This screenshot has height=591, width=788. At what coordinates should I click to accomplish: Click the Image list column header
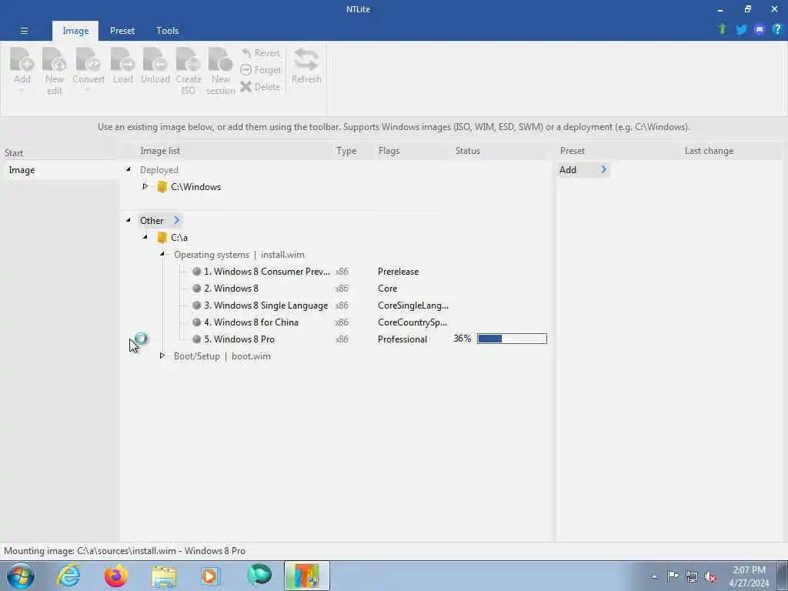[160, 151]
